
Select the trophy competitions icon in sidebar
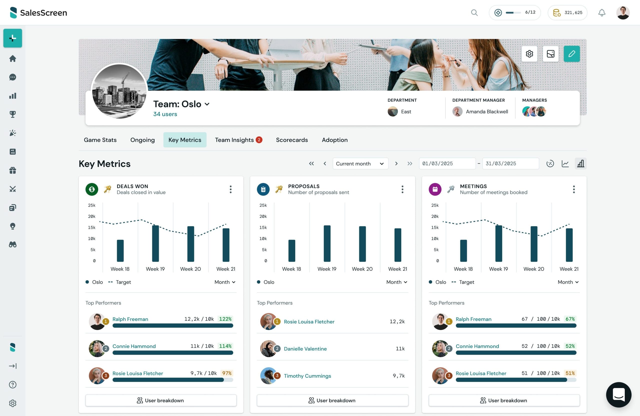(x=13, y=114)
